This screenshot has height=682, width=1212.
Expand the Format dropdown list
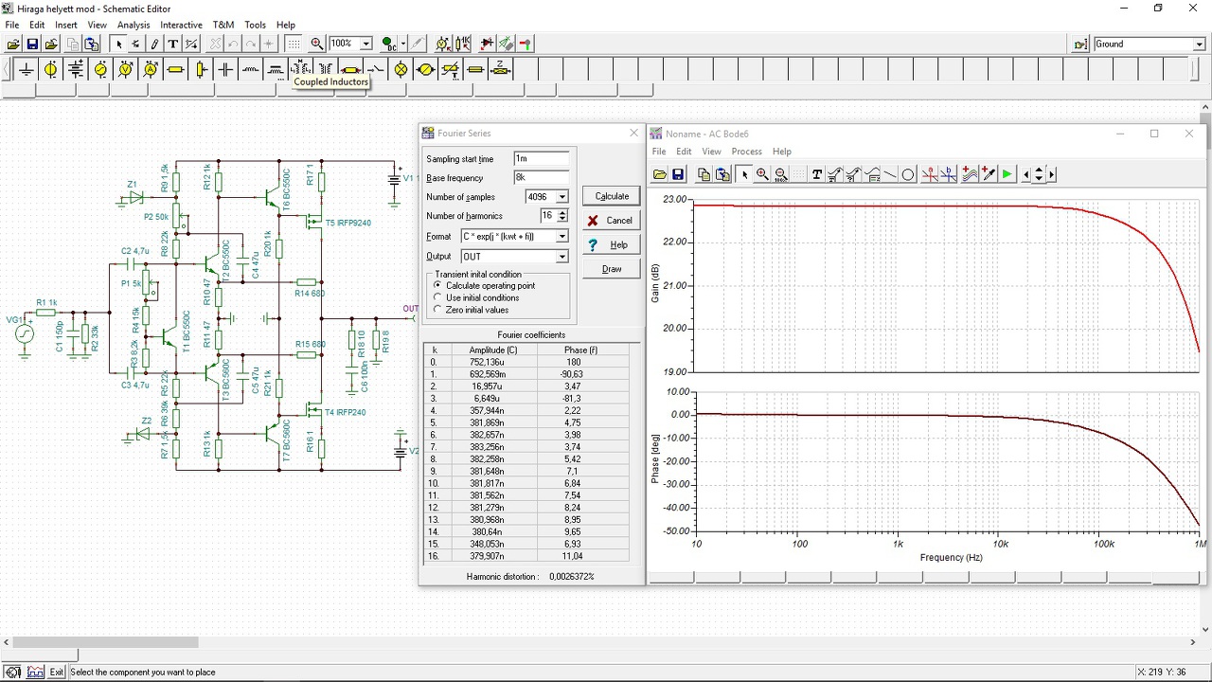(561, 237)
